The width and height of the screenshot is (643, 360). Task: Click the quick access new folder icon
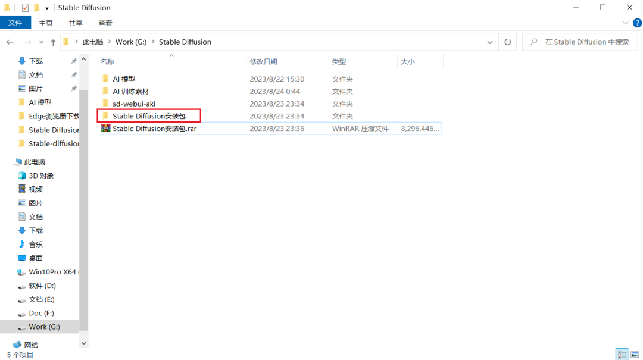click(x=36, y=7)
